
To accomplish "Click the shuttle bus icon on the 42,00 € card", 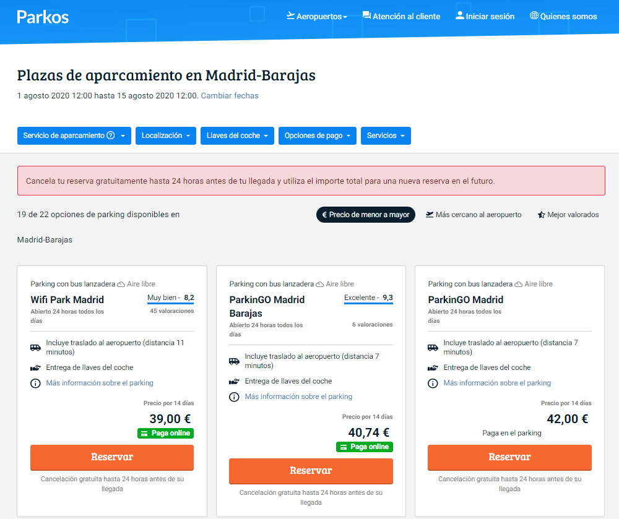I will click(x=433, y=348).
